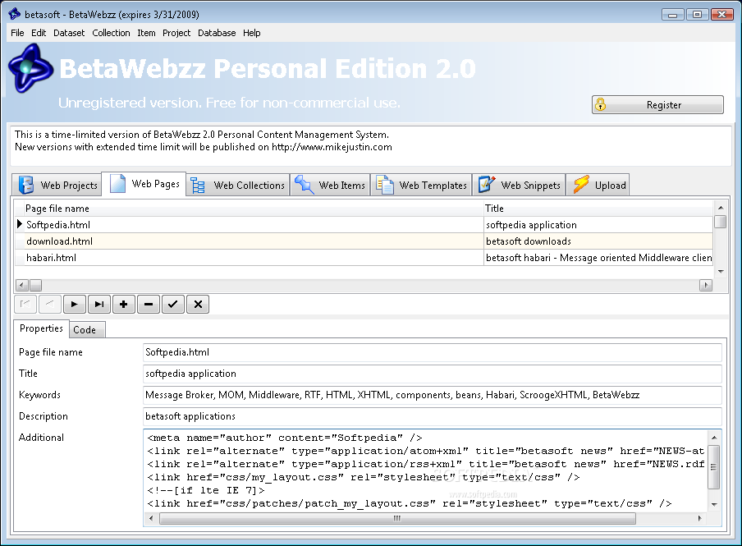
Task: Select the Properties sub-tab
Action: click(41, 328)
